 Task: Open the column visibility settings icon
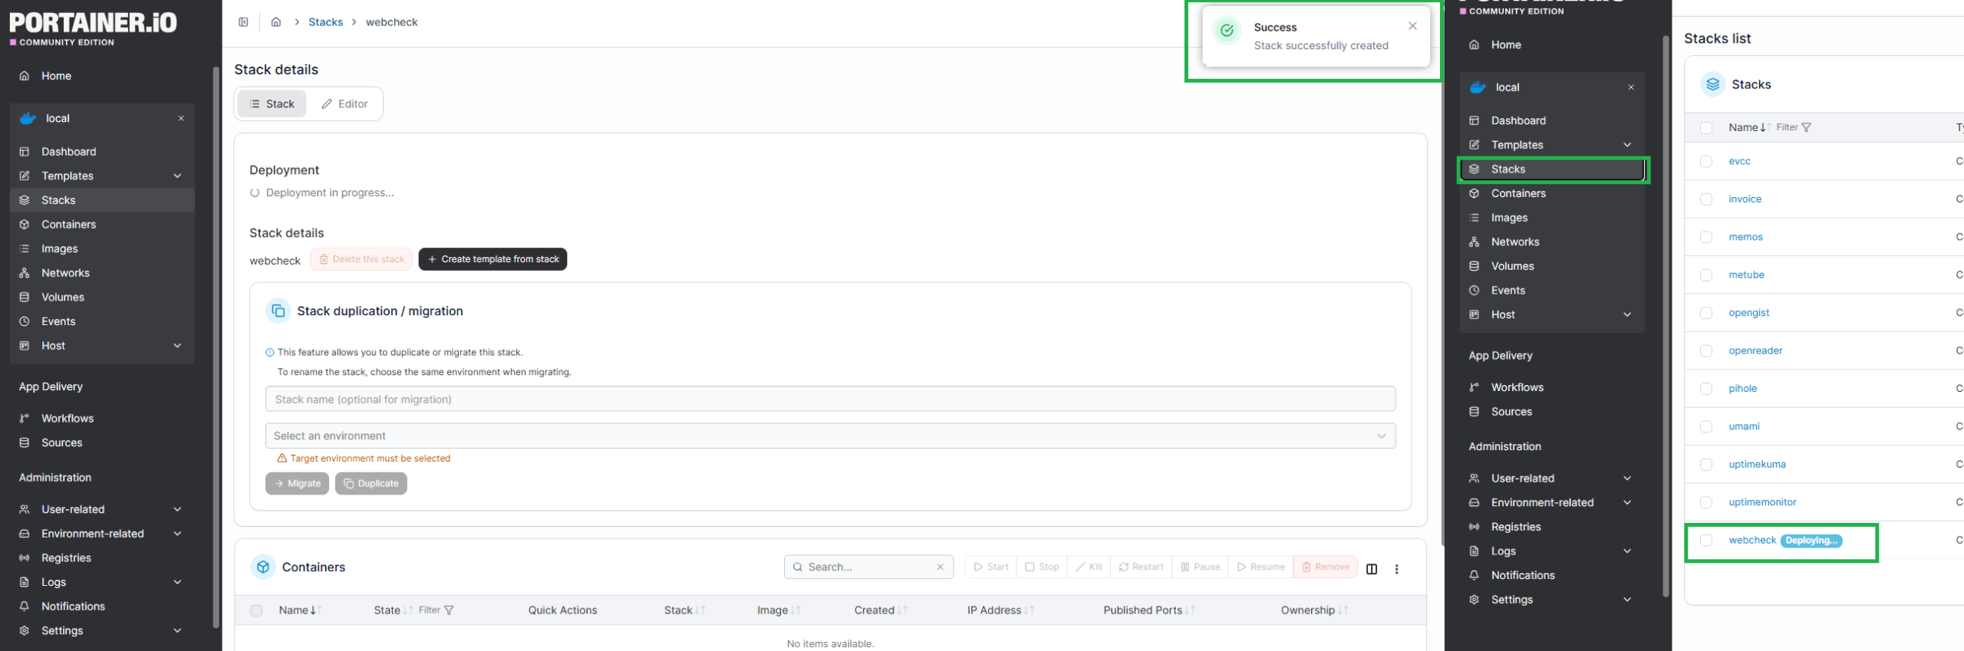point(1372,569)
